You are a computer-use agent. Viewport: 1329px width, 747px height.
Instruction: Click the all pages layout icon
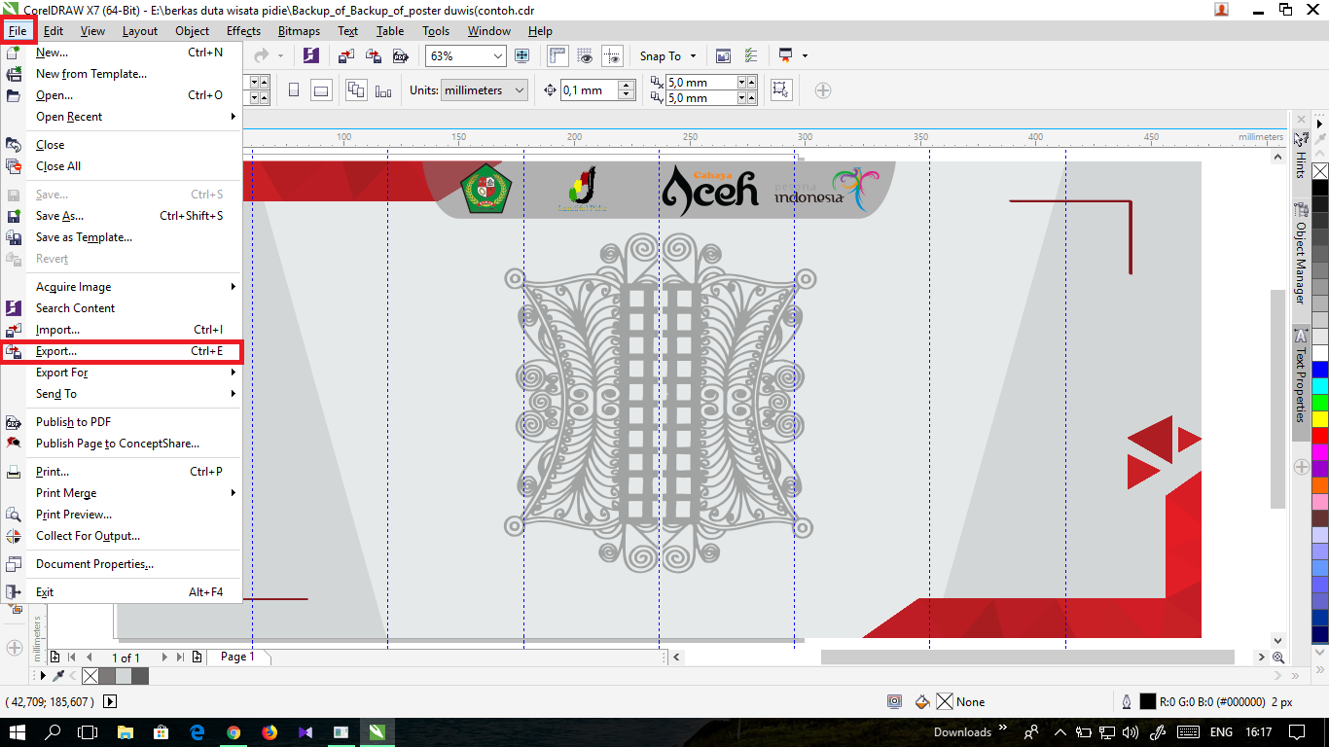356,90
